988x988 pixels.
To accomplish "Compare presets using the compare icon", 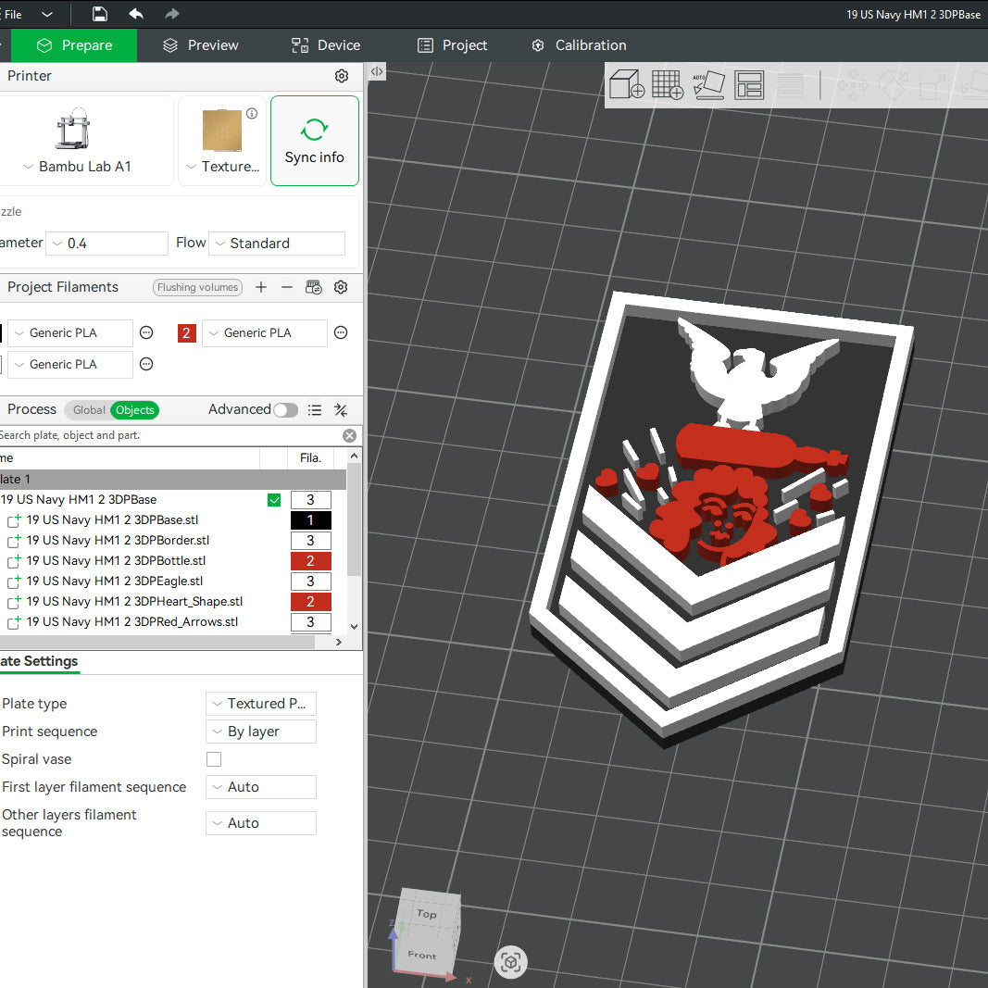I will tap(341, 410).
